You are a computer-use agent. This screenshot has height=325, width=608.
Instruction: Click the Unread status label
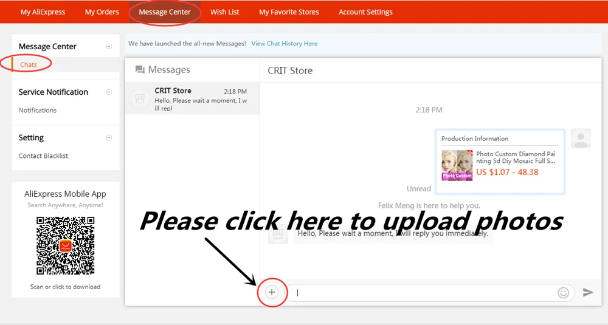(419, 189)
